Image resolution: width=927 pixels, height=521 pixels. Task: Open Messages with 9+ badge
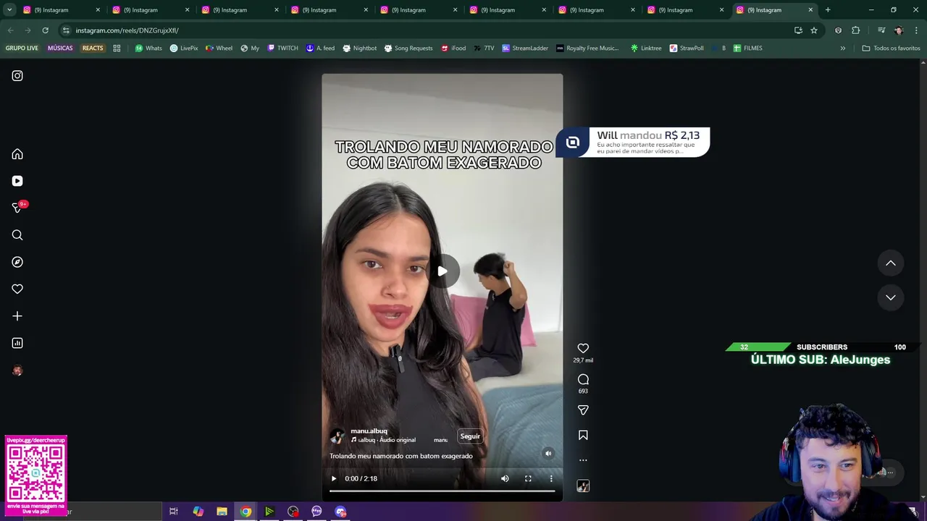point(18,208)
